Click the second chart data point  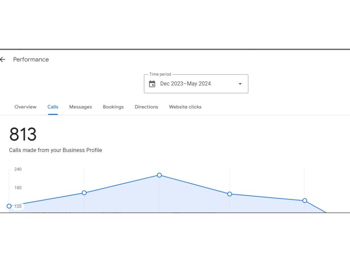[x=84, y=193]
